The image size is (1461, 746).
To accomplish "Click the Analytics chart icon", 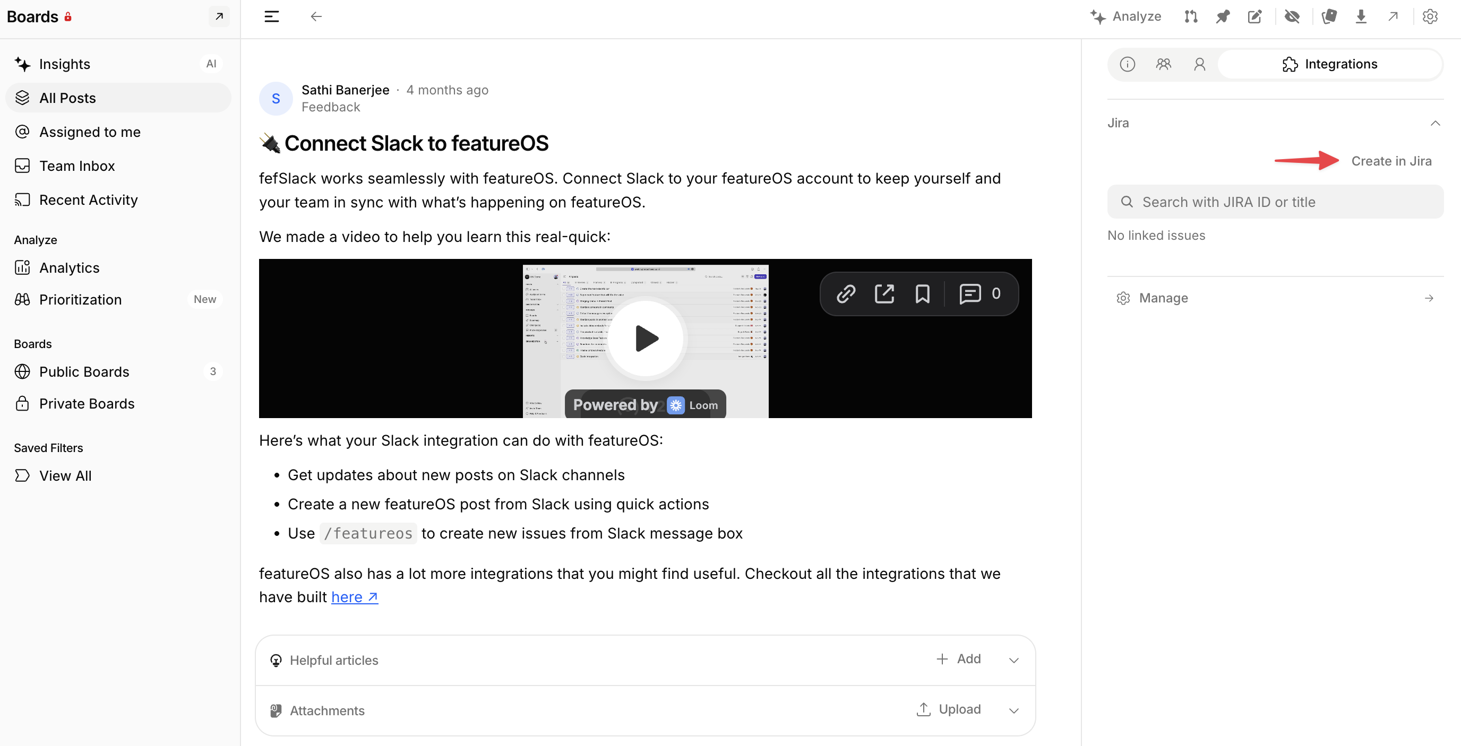I will (22, 267).
